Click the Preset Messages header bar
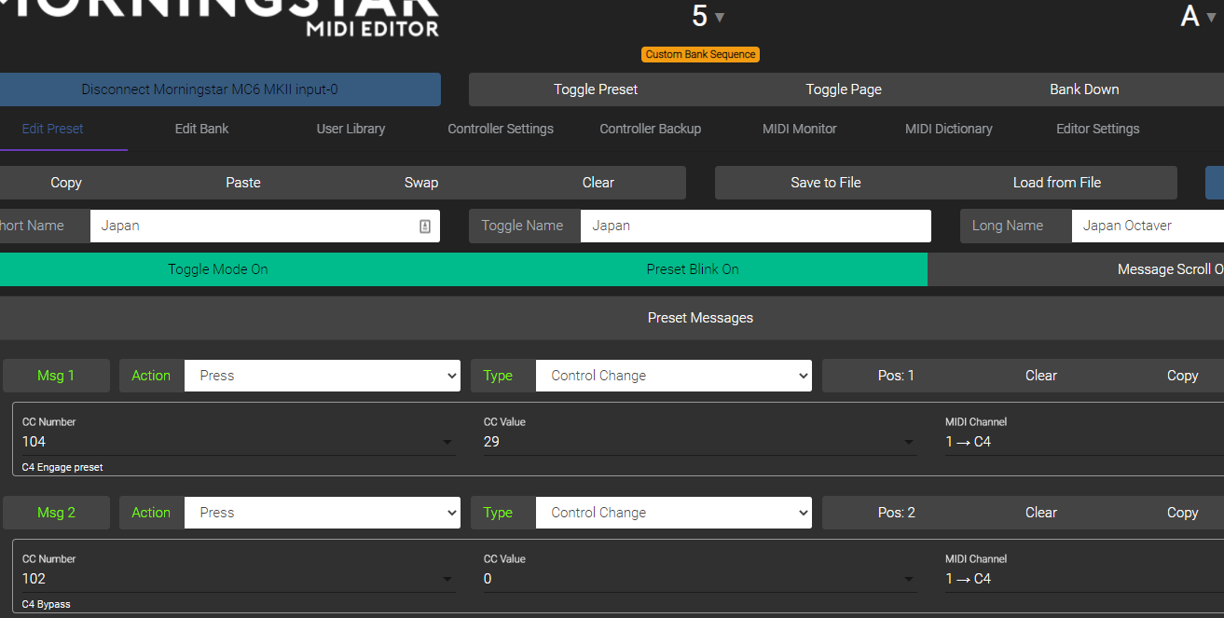Screen dimensions: 1224x618 click(612, 318)
